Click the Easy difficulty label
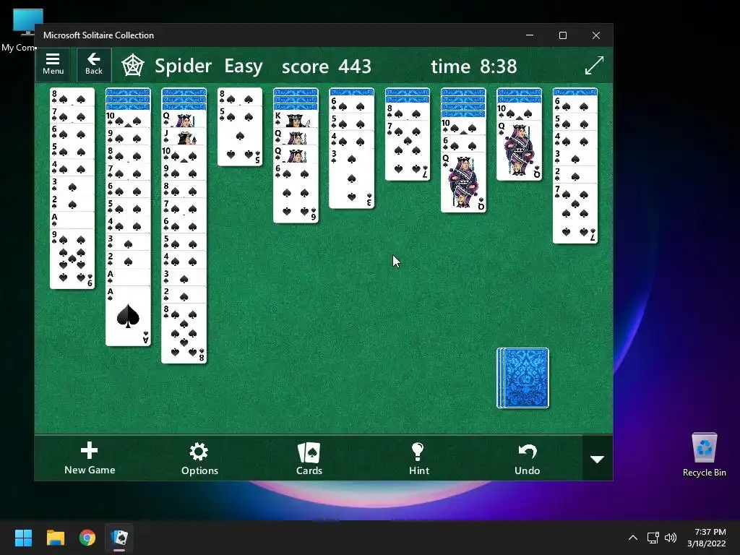Screen dimensions: 740x555 pos(244,66)
